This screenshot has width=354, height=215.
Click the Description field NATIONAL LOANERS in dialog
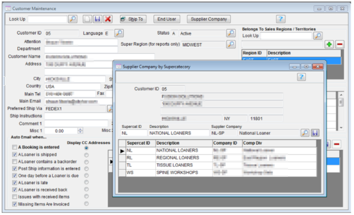point(178,133)
